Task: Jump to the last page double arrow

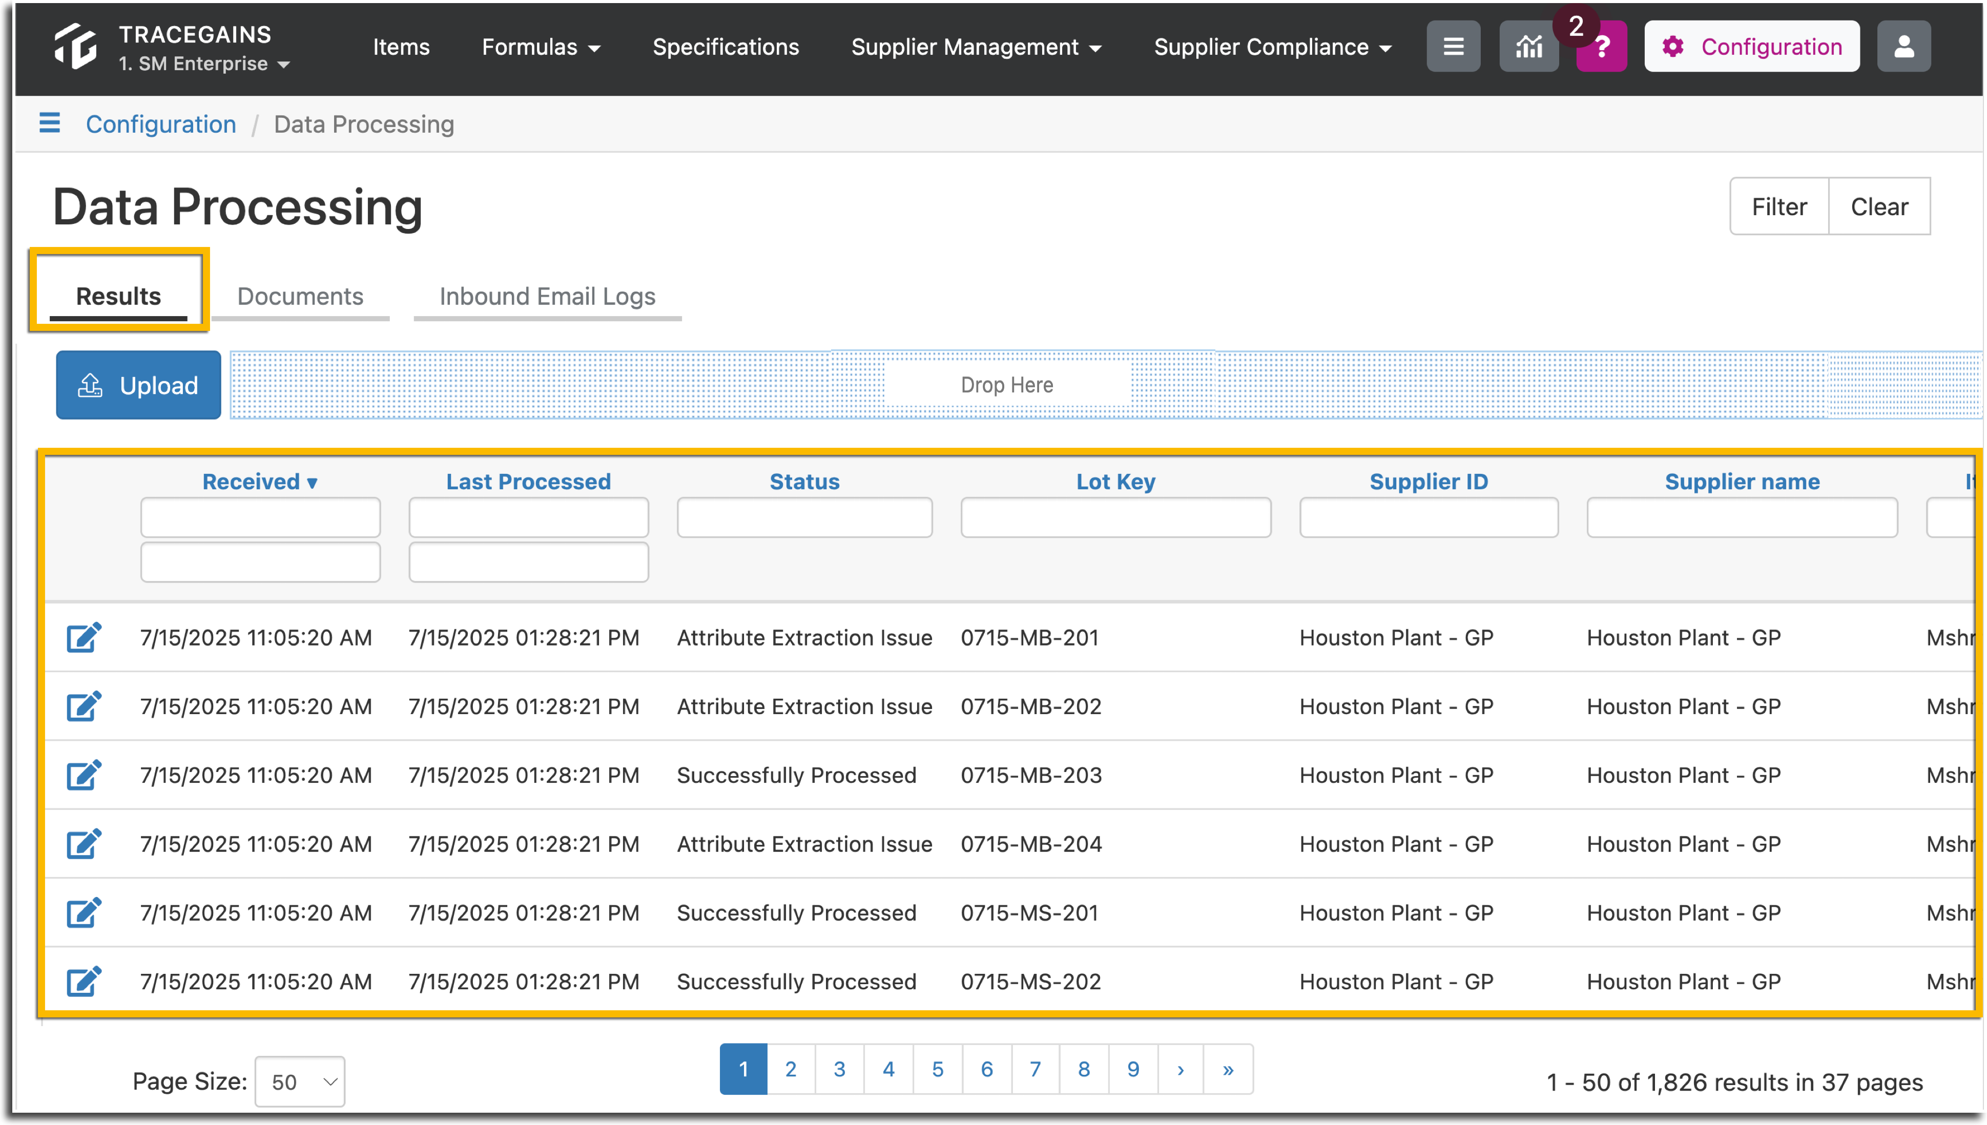Action: [1228, 1069]
